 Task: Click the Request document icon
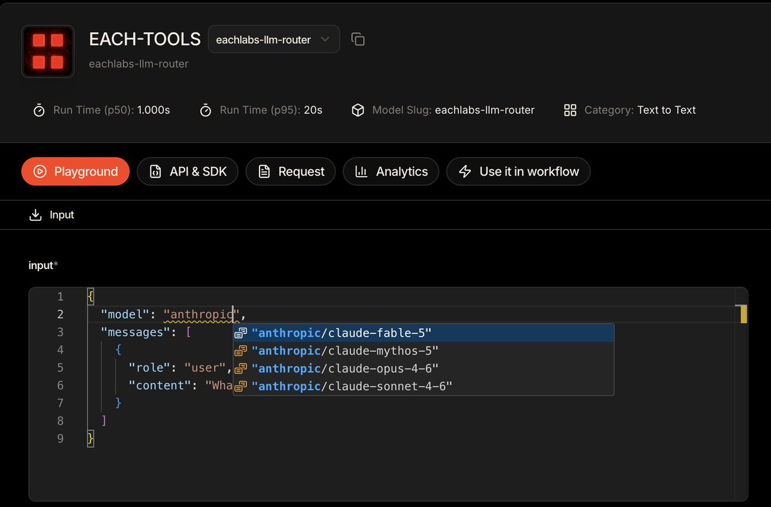263,172
